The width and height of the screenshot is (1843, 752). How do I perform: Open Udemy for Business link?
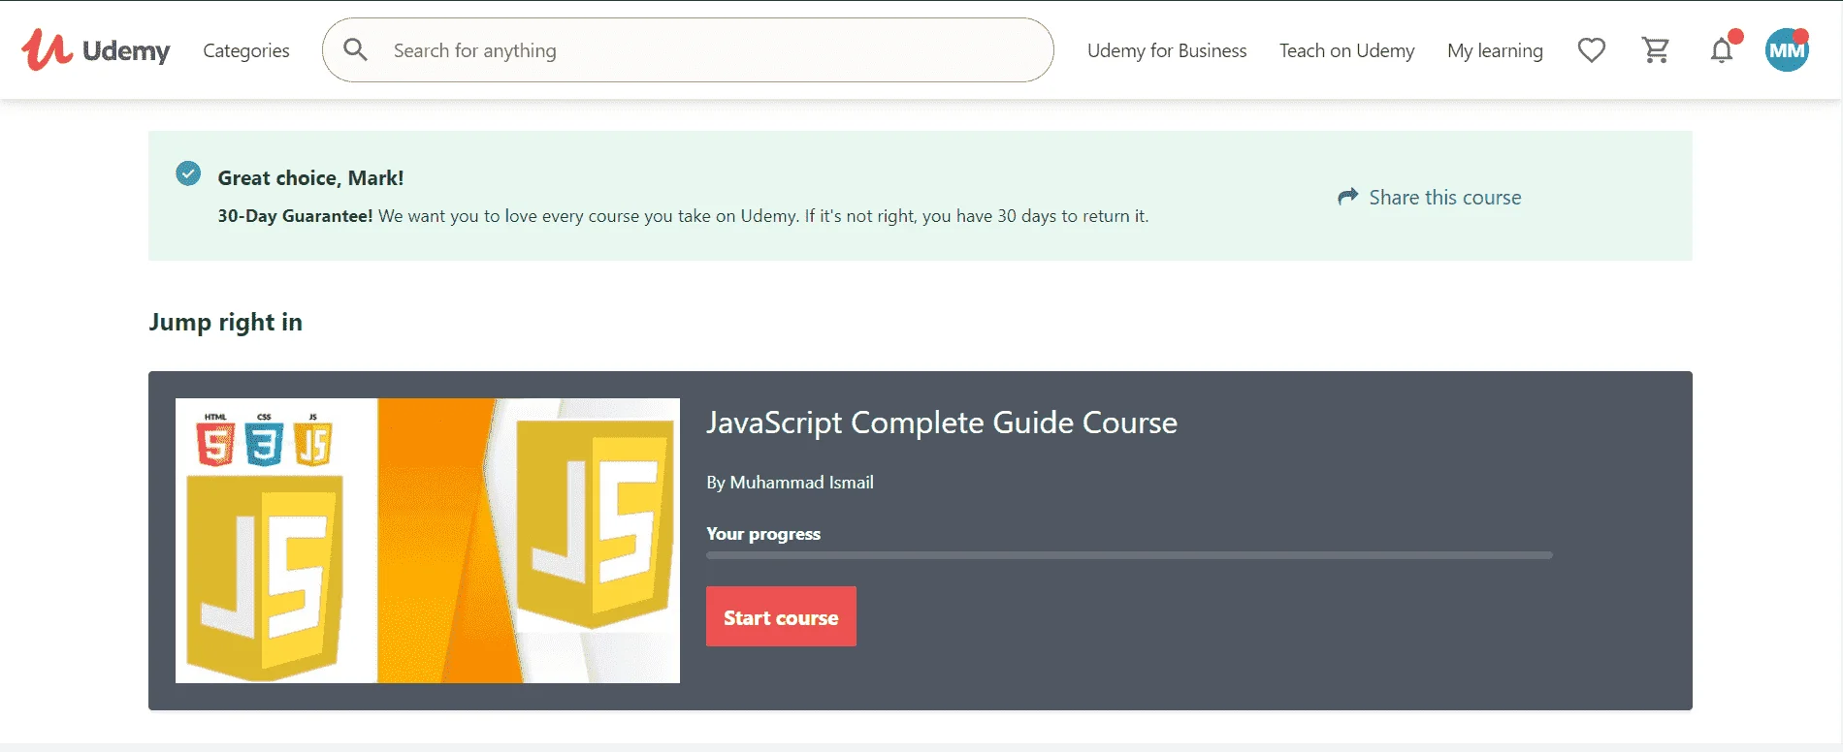tap(1167, 50)
